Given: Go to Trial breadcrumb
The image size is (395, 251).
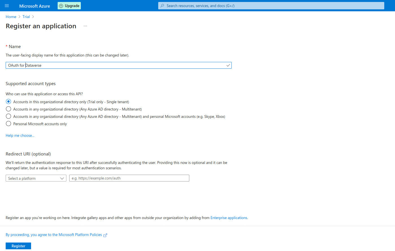Looking at the screenshot, I should [26, 17].
